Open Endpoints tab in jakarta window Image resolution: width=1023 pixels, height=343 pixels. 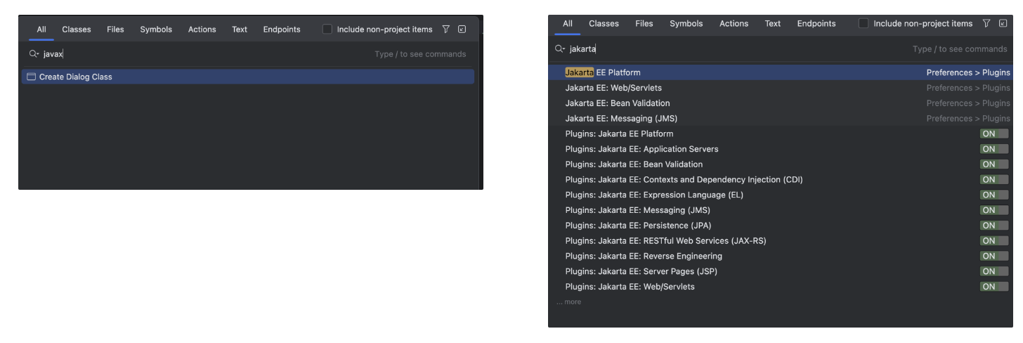[816, 24]
